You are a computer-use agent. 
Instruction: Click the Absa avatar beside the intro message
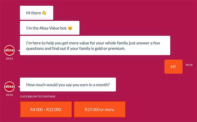[9, 50]
